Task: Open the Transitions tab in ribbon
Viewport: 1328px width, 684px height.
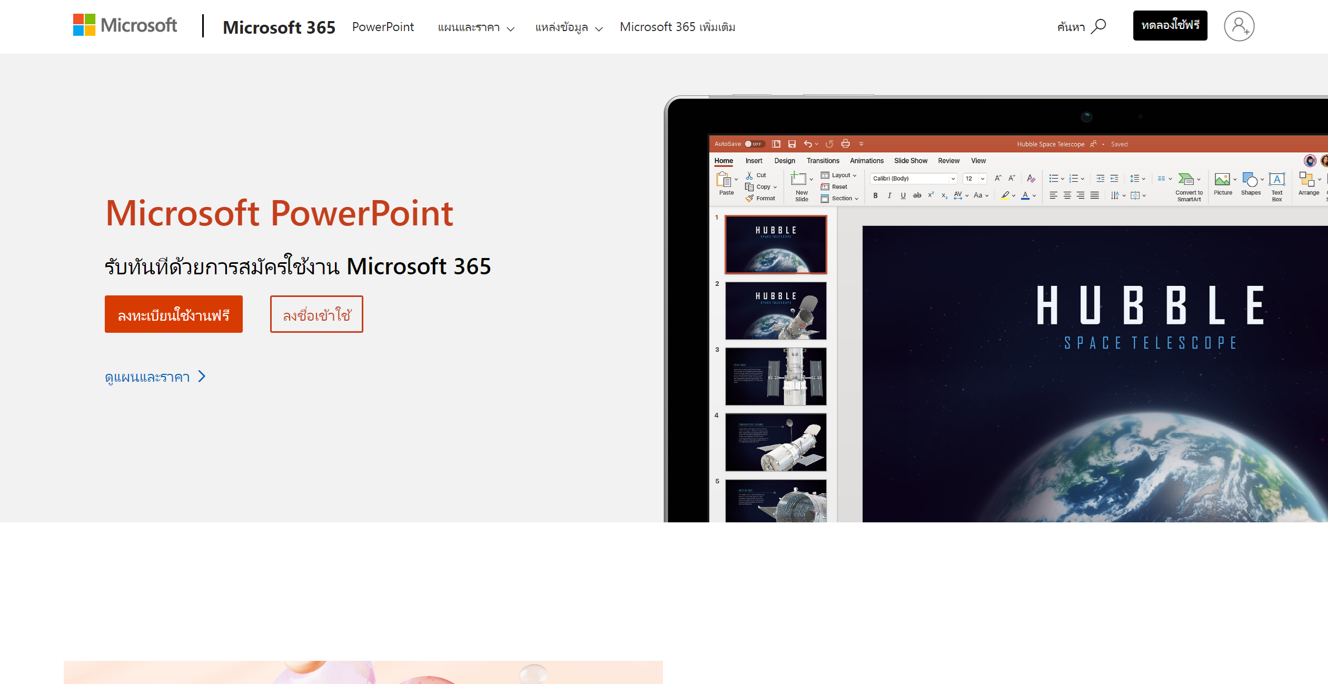Action: tap(822, 161)
